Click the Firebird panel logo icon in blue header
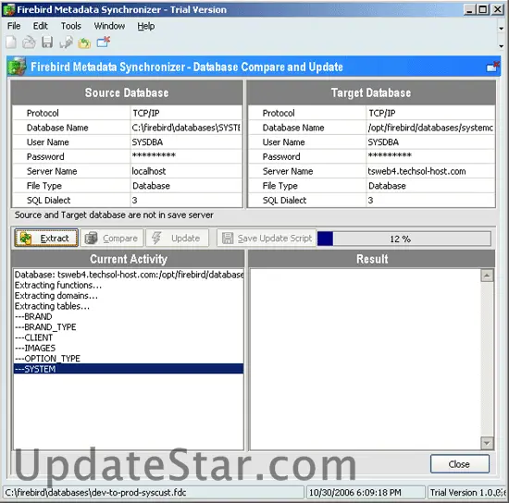 click(x=18, y=67)
